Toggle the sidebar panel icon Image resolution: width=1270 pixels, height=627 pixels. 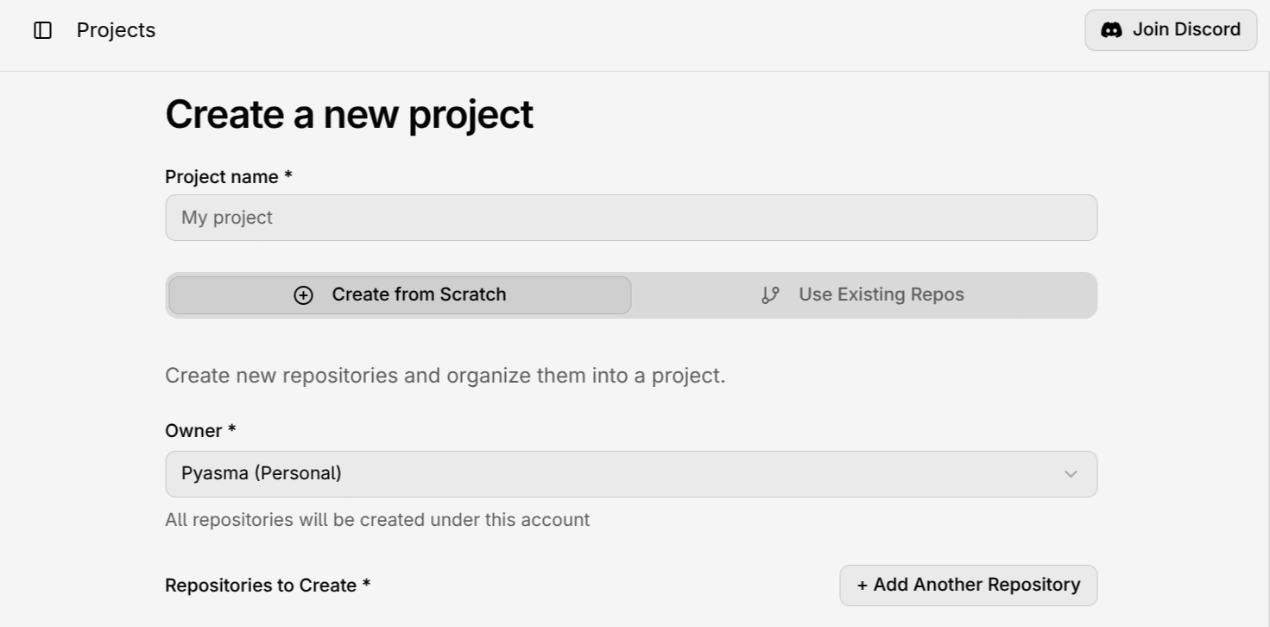click(42, 30)
